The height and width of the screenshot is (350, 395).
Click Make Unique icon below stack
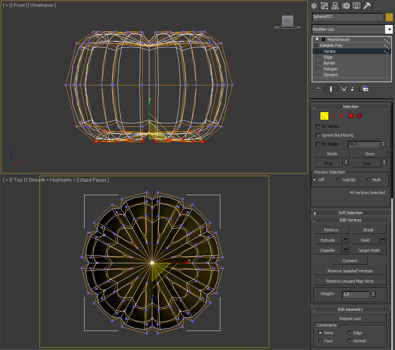[x=344, y=89]
